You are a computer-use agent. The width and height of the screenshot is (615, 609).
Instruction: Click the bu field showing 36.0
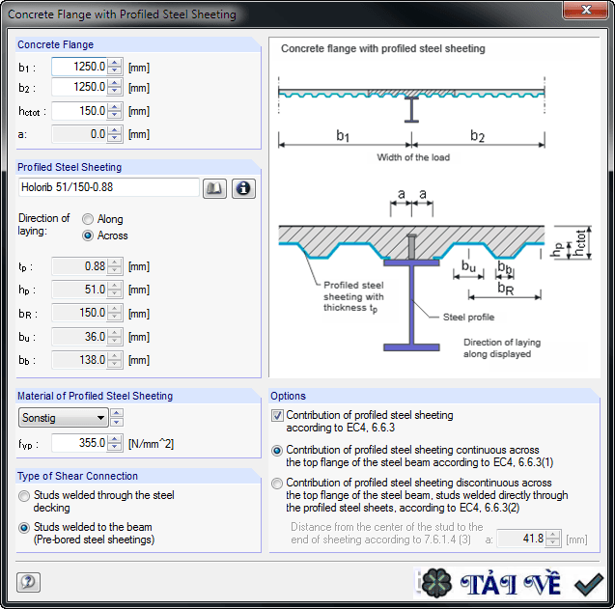tap(79, 337)
